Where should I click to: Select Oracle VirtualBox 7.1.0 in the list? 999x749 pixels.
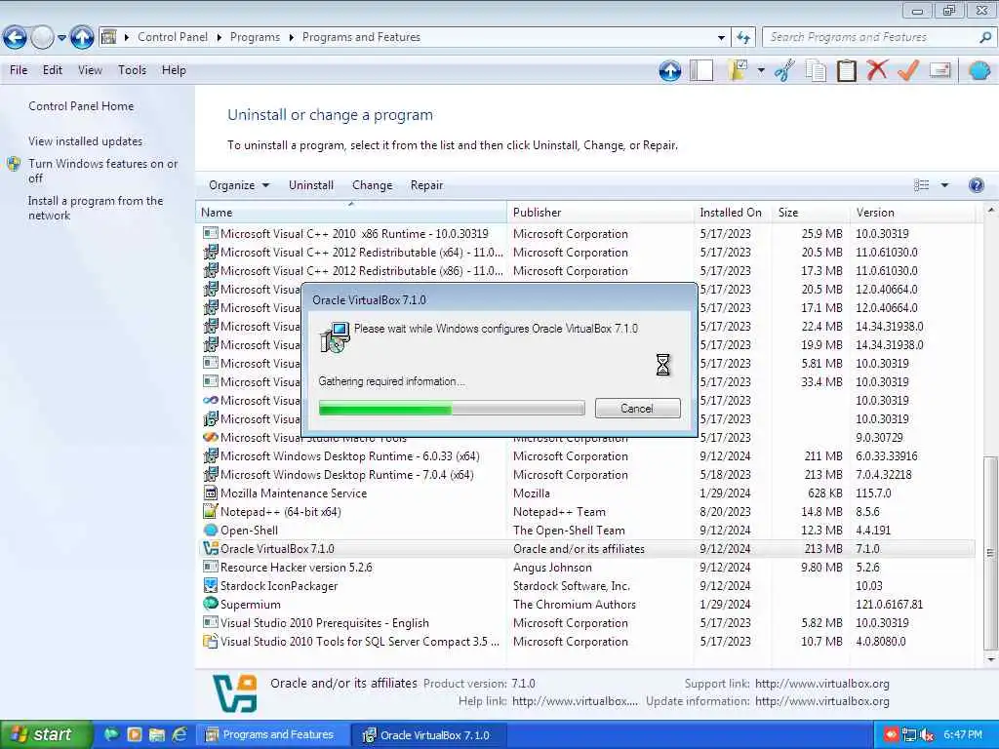click(585, 549)
